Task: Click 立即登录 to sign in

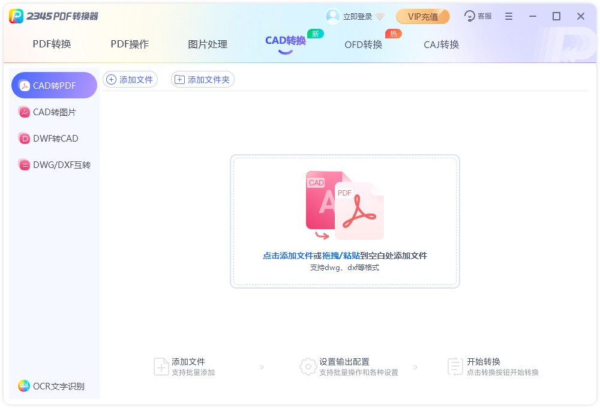Action: (358, 16)
